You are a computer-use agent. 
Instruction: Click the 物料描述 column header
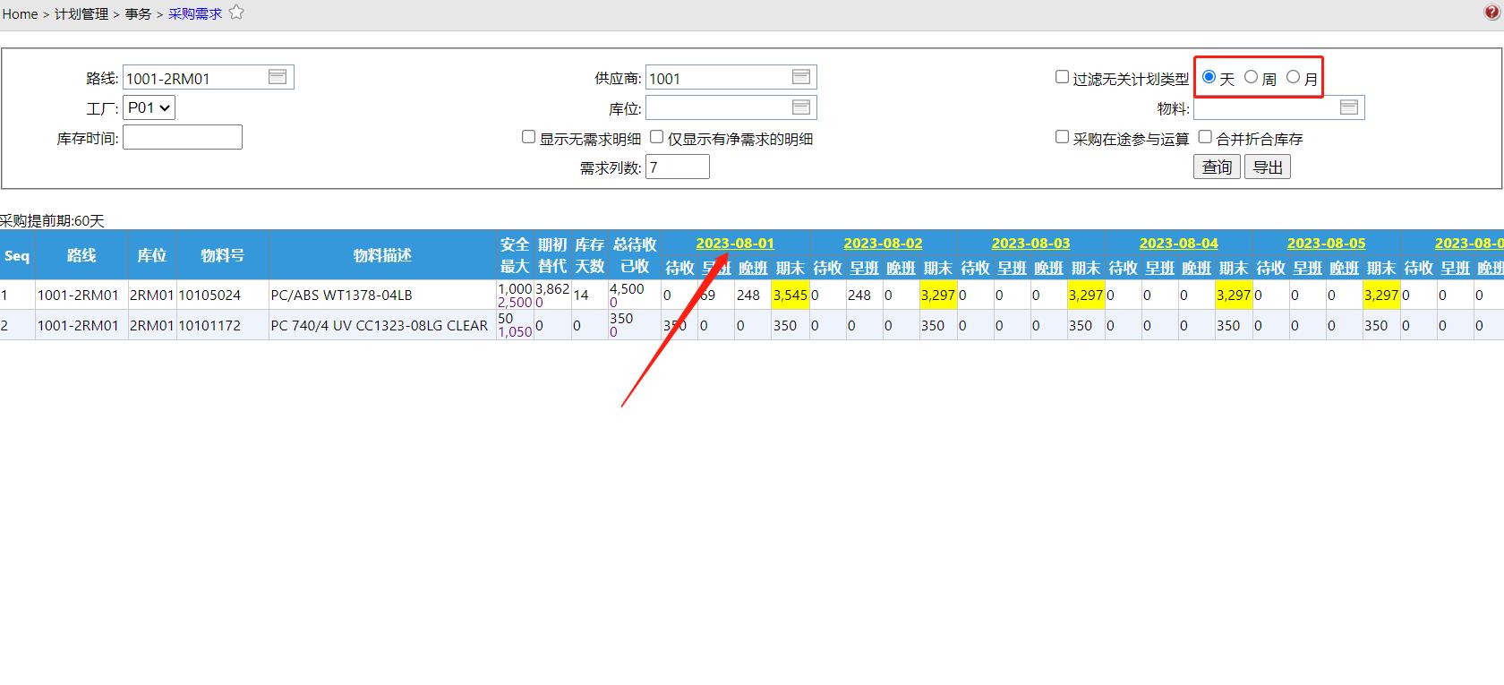point(382,256)
